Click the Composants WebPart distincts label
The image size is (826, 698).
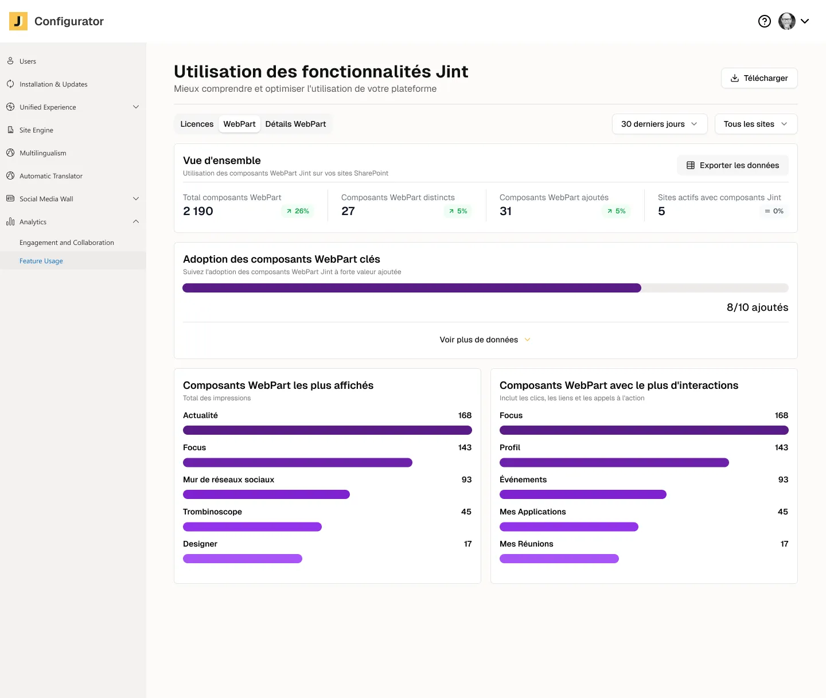[x=398, y=197]
